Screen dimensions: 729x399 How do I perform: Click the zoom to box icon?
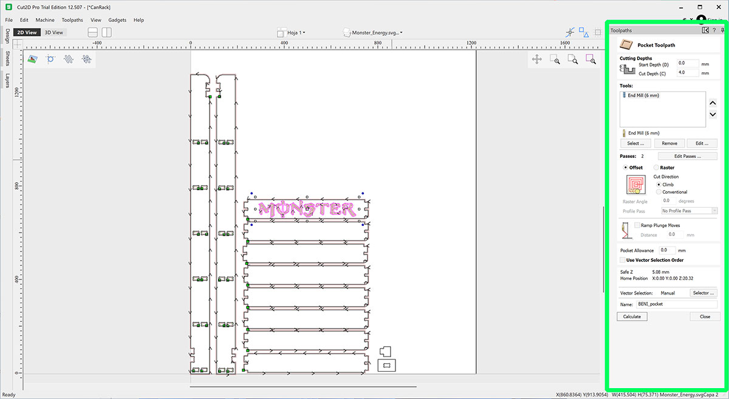pos(555,59)
